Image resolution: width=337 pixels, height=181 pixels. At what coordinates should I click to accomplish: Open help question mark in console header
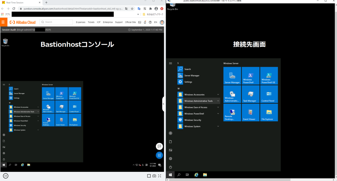pyautogui.click(x=150, y=22)
